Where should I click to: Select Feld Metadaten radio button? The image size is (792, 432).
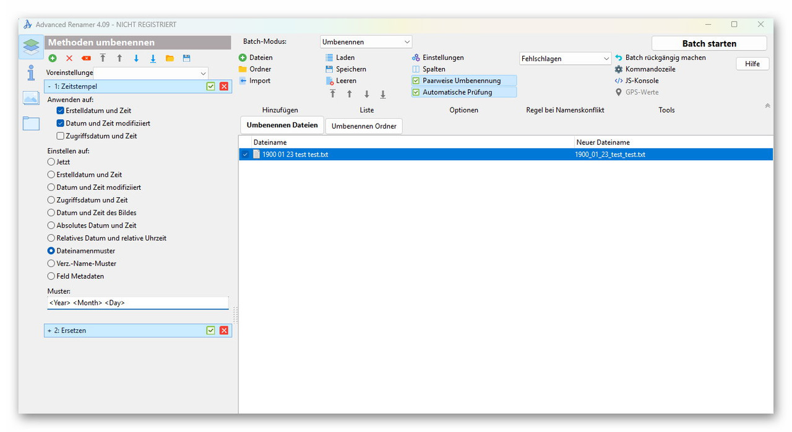[51, 276]
